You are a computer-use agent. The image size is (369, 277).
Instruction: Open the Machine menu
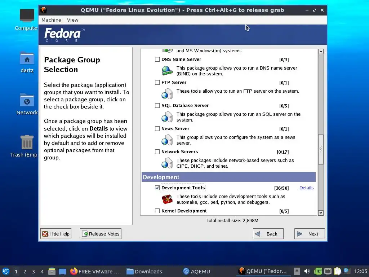coord(51,20)
